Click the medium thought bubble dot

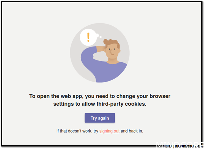(97, 35)
